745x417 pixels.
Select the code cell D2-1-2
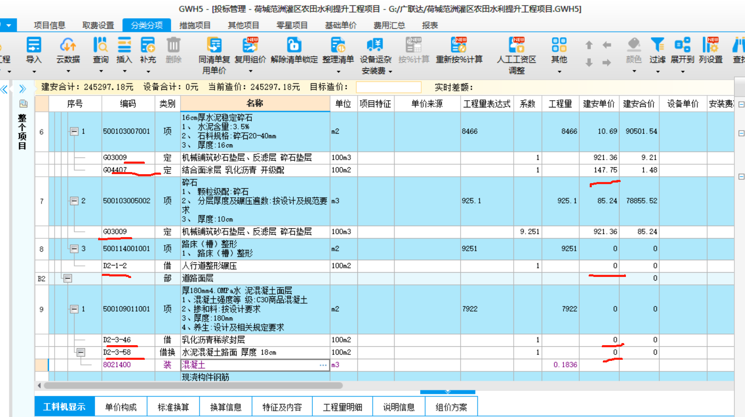click(x=128, y=266)
